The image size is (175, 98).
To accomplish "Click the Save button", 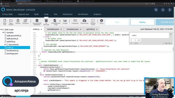I will click(117, 22).
